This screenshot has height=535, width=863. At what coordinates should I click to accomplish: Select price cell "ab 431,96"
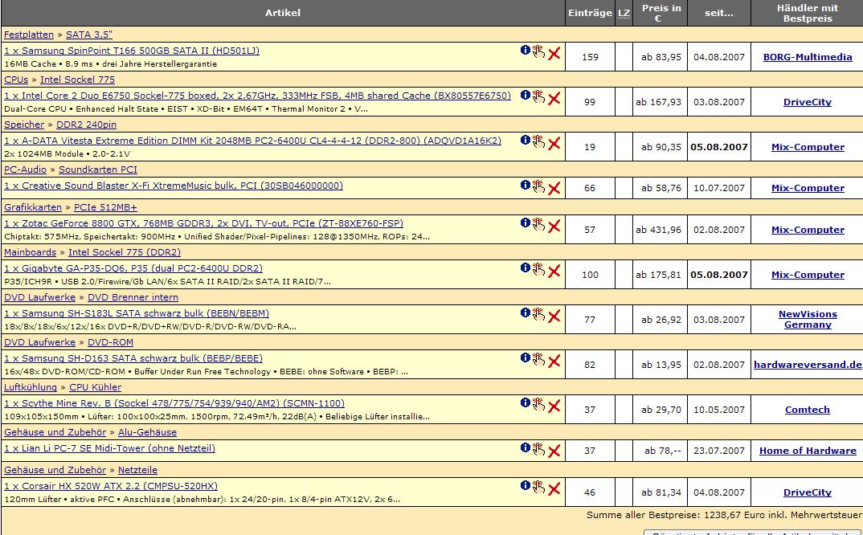click(x=659, y=230)
